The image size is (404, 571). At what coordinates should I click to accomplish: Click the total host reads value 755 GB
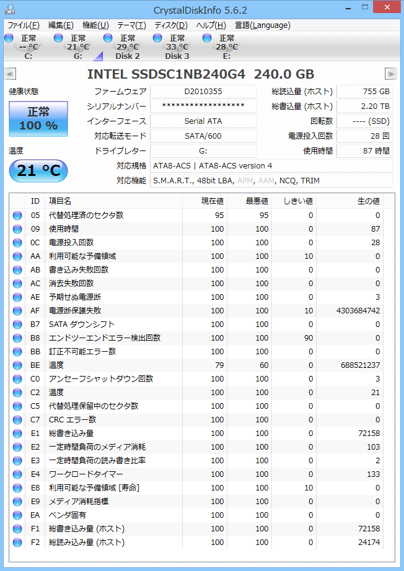point(365,92)
